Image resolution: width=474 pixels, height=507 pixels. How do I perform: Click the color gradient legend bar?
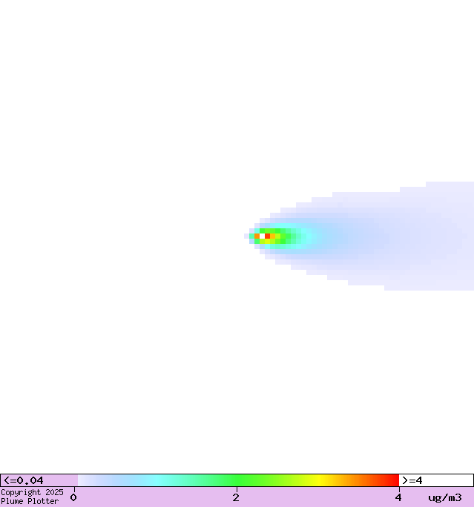(238, 480)
